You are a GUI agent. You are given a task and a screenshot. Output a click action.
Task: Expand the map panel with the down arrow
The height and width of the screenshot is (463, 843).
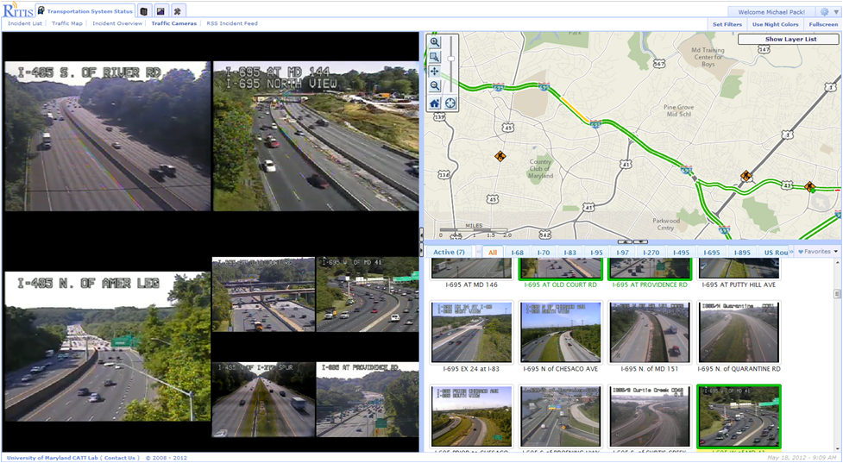(x=640, y=242)
